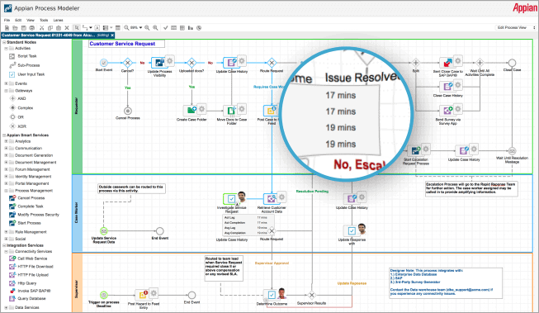Collapse the Gateways folder
This screenshot has width=539, height=313.
tap(6, 91)
